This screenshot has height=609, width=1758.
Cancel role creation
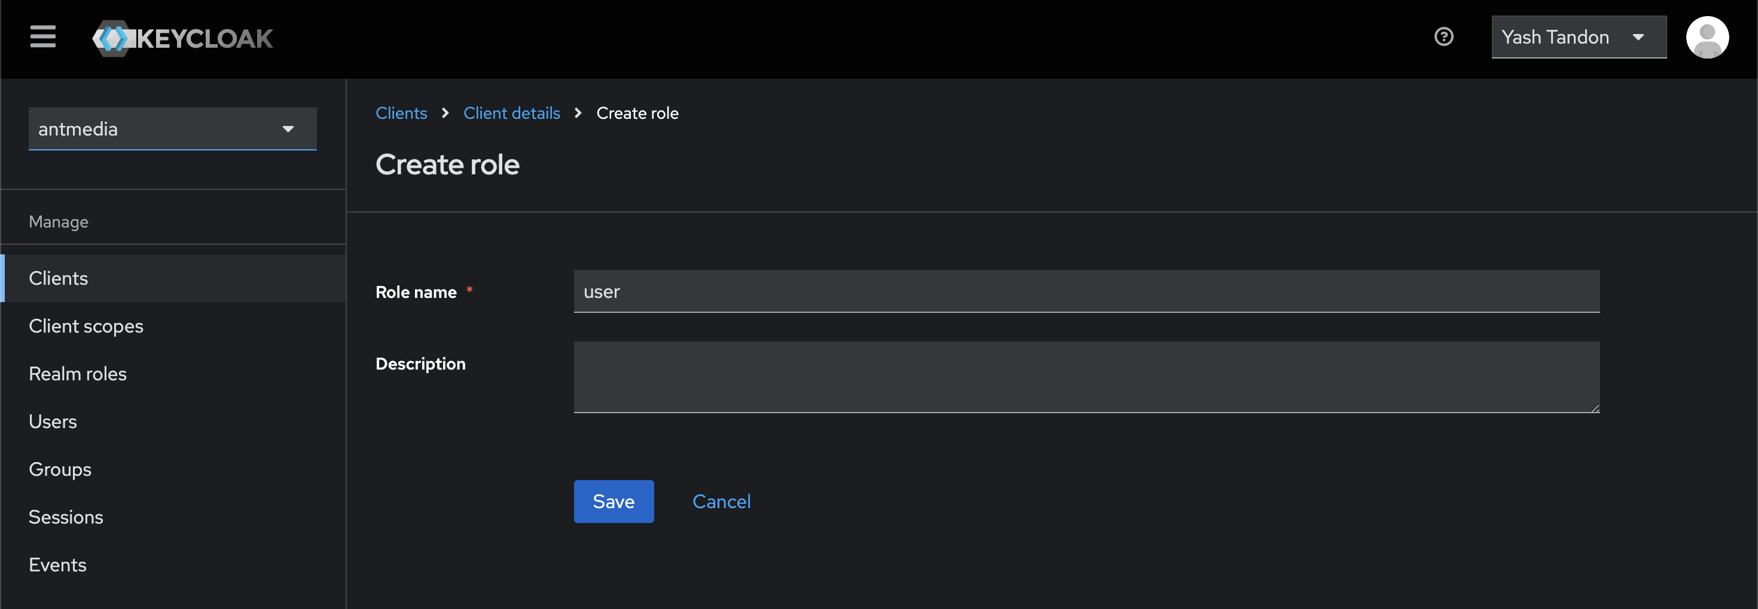(721, 502)
